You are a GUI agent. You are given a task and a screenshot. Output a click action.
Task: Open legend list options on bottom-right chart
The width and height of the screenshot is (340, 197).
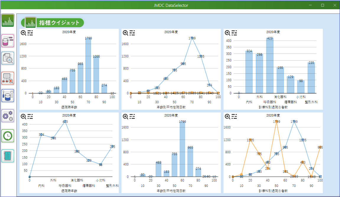[x=234, y=116]
